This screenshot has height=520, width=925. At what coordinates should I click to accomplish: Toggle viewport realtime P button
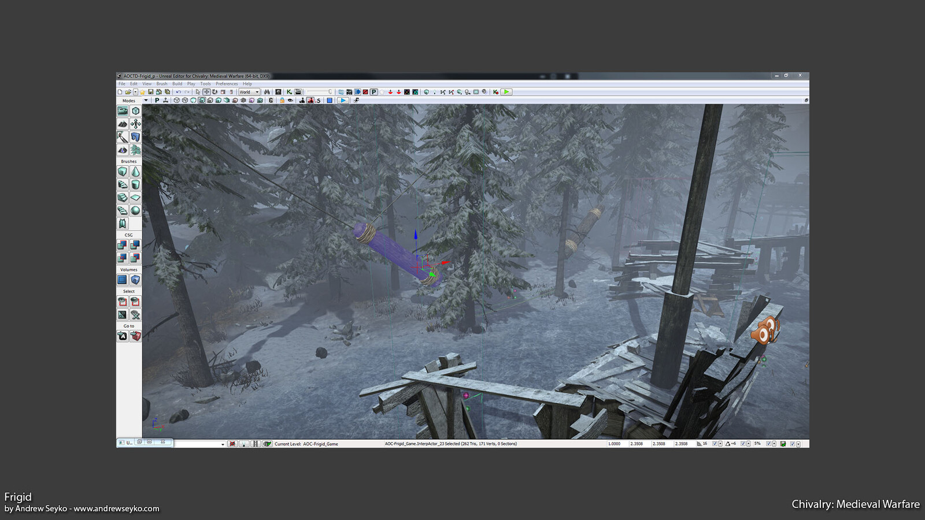click(157, 101)
